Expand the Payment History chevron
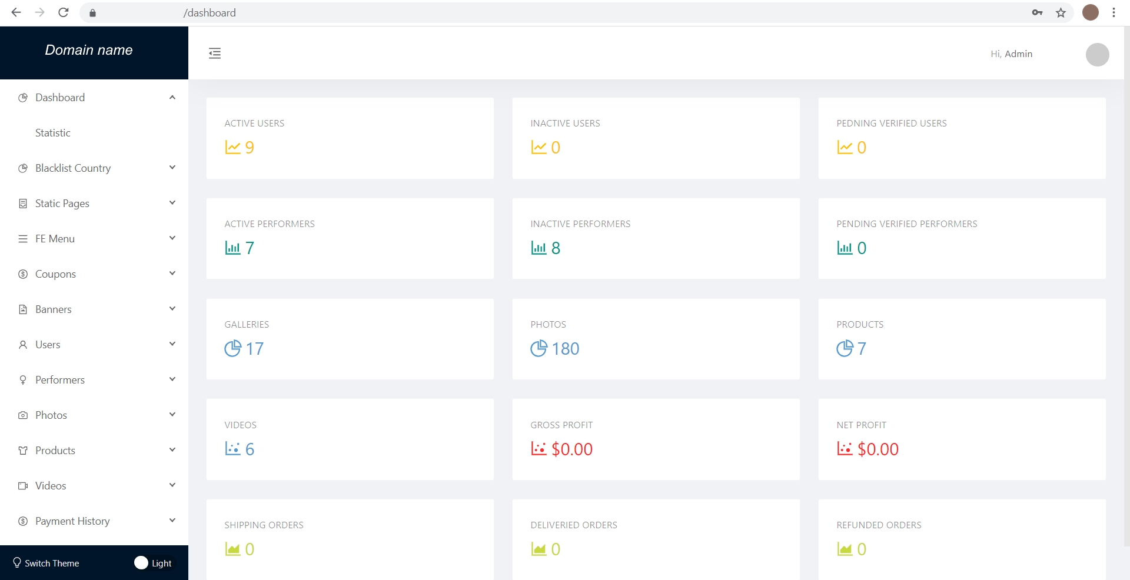Viewport: 1130px width, 580px height. tap(172, 521)
